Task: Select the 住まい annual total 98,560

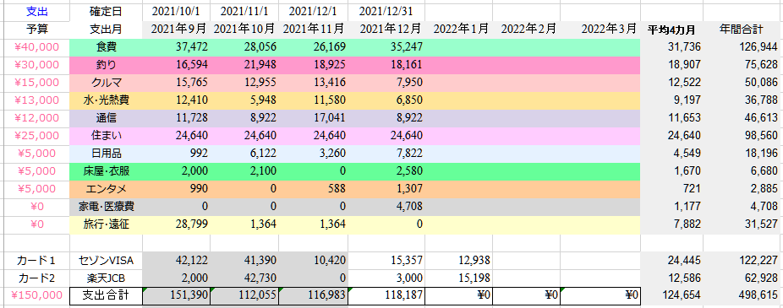Action: [x=742, y=136]
